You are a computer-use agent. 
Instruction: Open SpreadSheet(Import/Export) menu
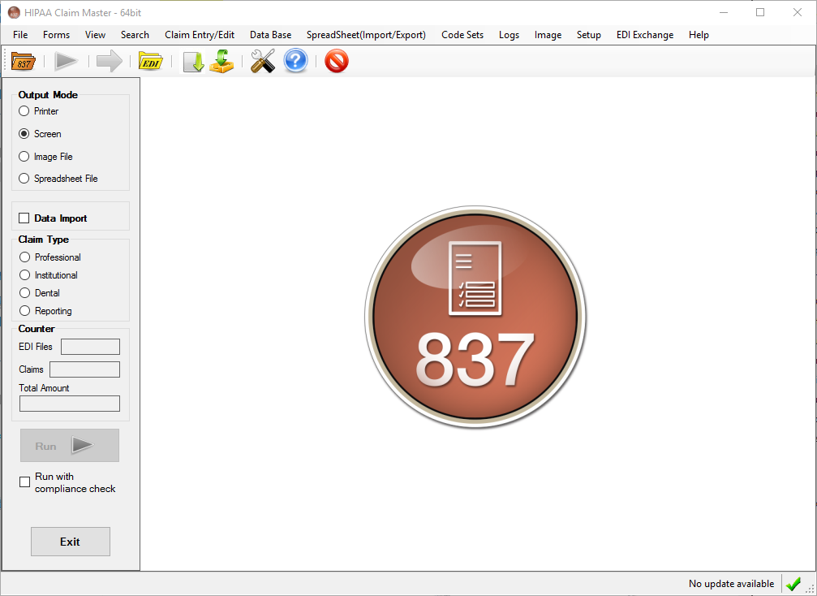[366, 35]
